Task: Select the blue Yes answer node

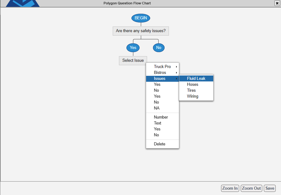Action: [x=133, y=48]
